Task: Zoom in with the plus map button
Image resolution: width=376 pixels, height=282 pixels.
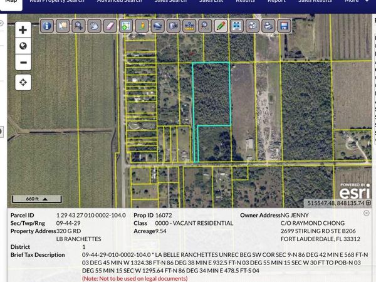Action: [23, 29]
